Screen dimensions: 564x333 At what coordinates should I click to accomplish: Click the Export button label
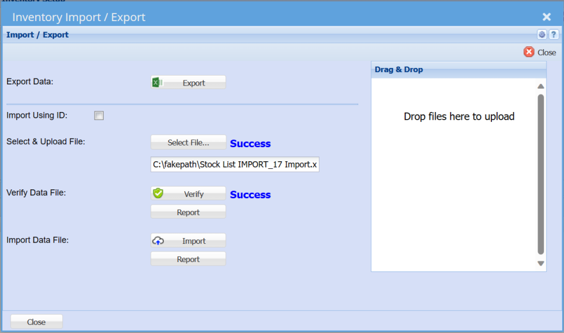[193, 83]
